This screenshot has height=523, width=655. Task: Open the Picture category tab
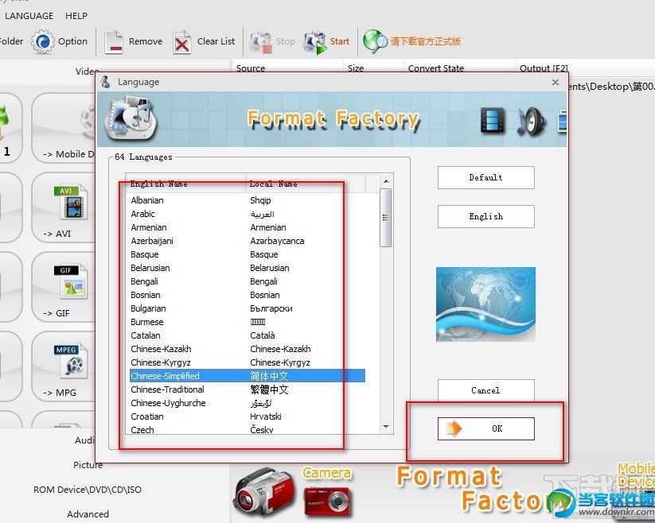[x=88, y=465]
